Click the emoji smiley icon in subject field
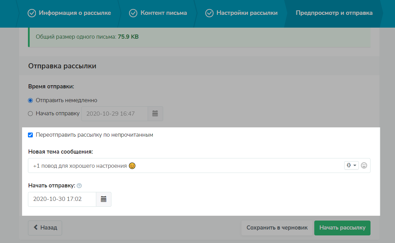The height and width of the screenshot is (243, 395). click(365, 165)
